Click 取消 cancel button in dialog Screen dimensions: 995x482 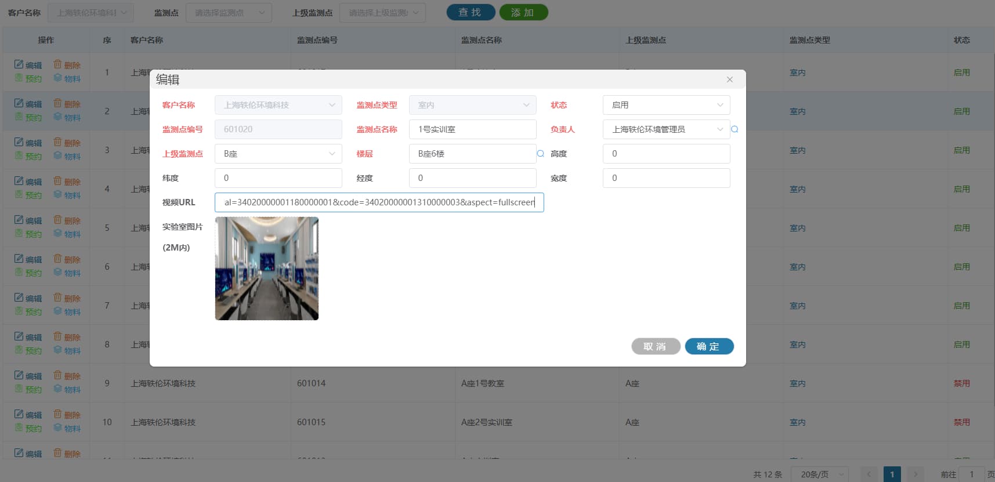tap(656, 346)
